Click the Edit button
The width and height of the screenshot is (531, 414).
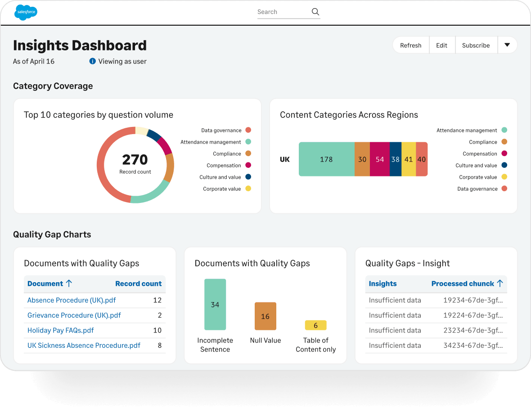pyautogui.click(x=441, y=45)
